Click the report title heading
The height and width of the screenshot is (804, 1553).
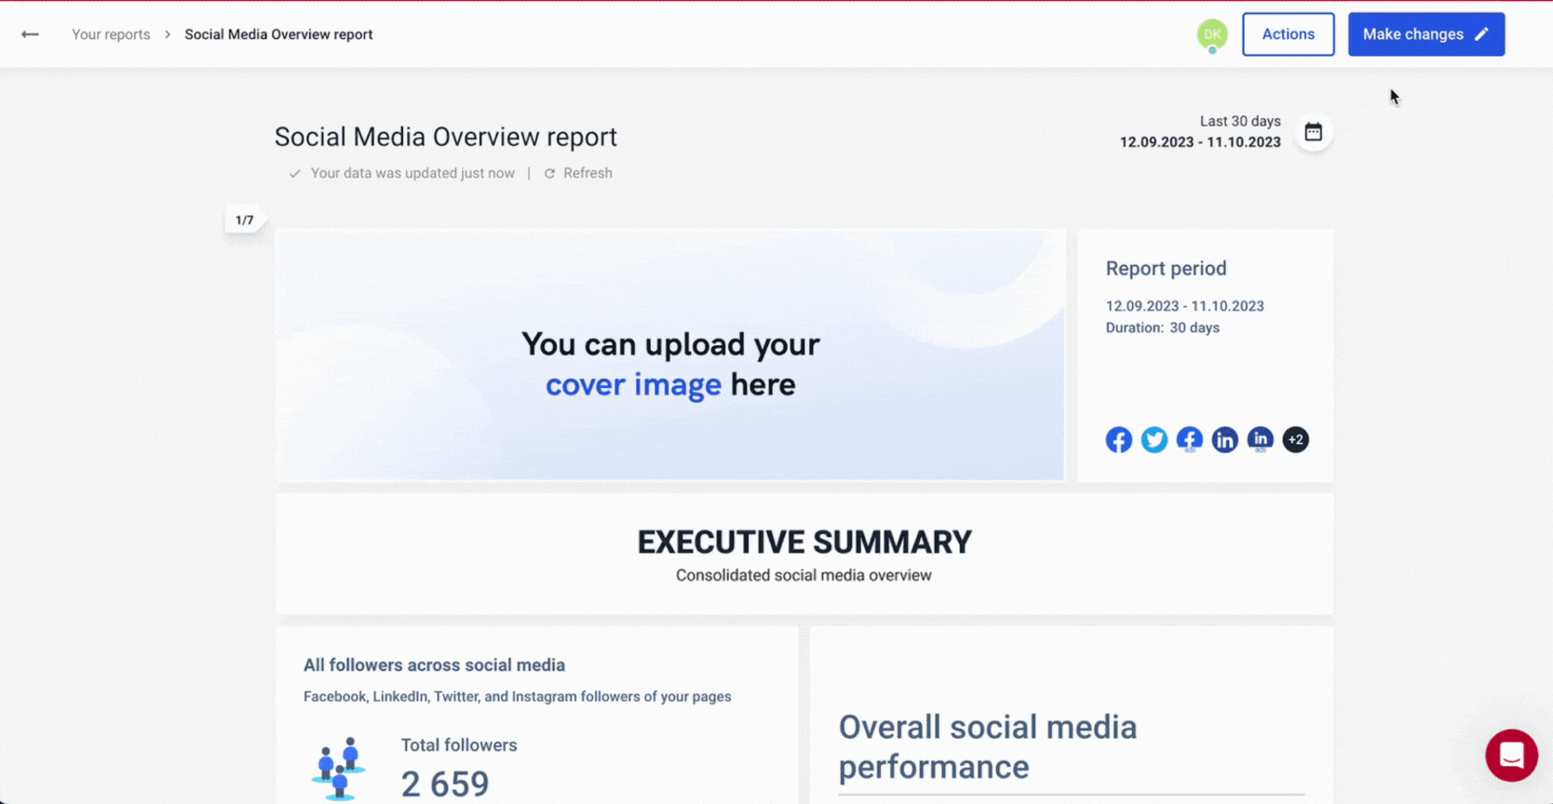(445, 137)
